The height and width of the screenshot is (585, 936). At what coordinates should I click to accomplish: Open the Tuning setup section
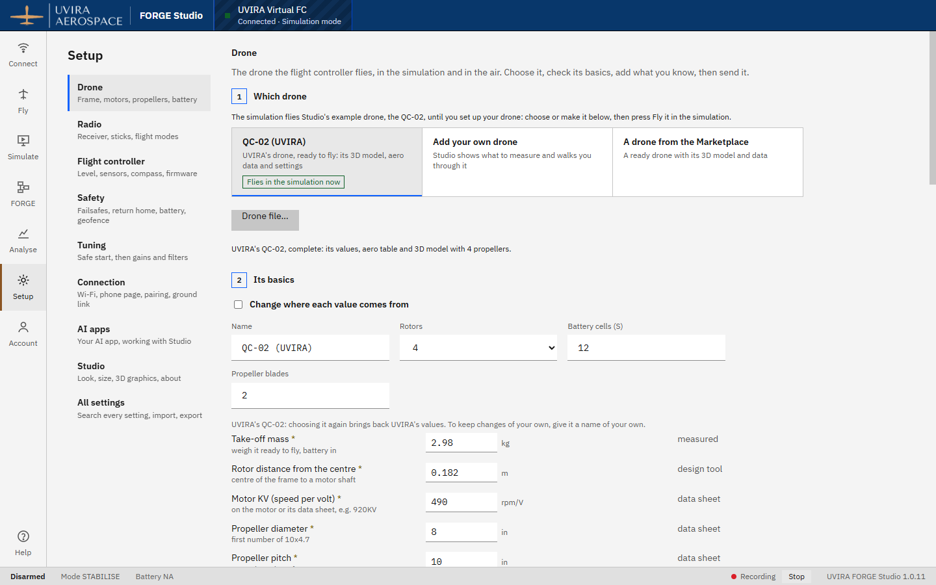139,251
